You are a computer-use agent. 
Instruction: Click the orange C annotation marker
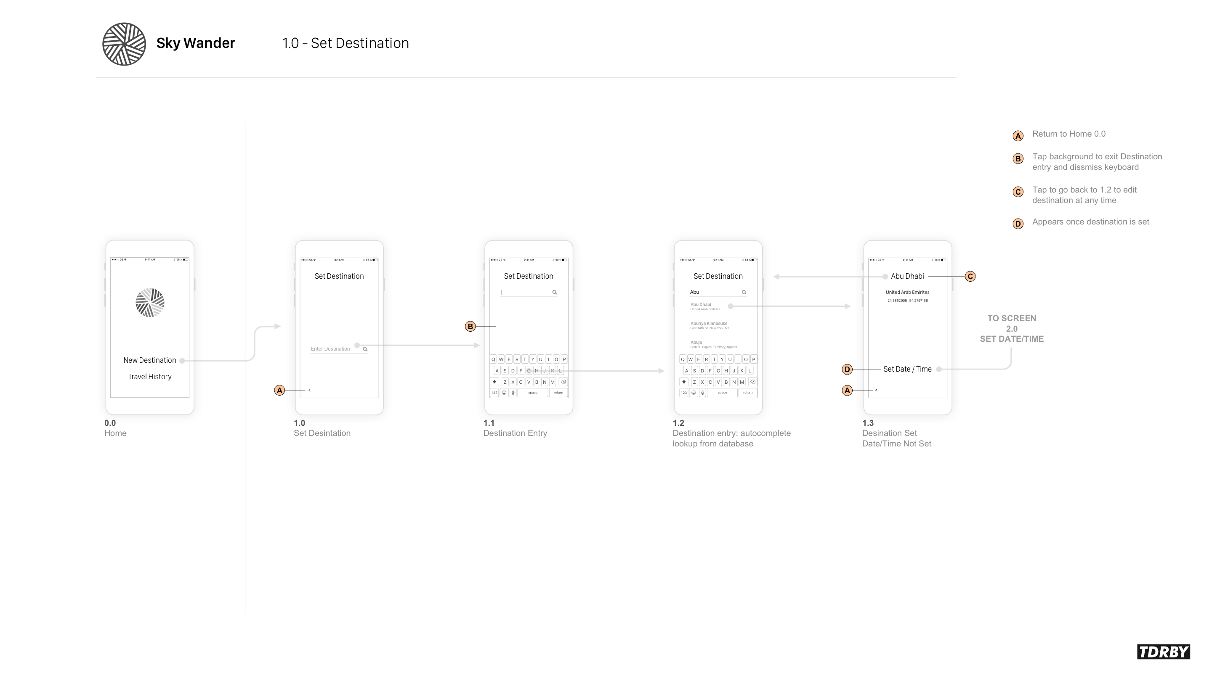pyautogui.click(x=970, y=276)
